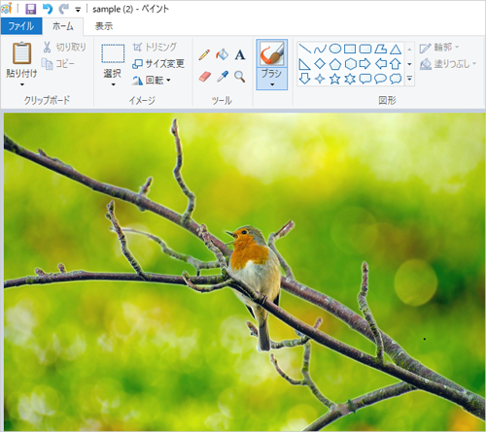Choose the Cloud callout shape
Viewport: 486px width, 432px height.
point(396,79)
